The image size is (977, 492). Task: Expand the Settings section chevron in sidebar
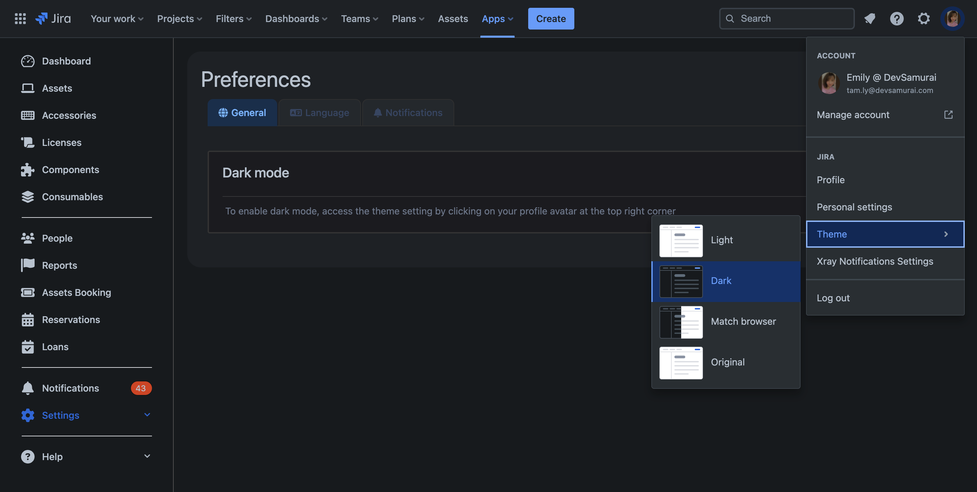click(x=147, y=415)
